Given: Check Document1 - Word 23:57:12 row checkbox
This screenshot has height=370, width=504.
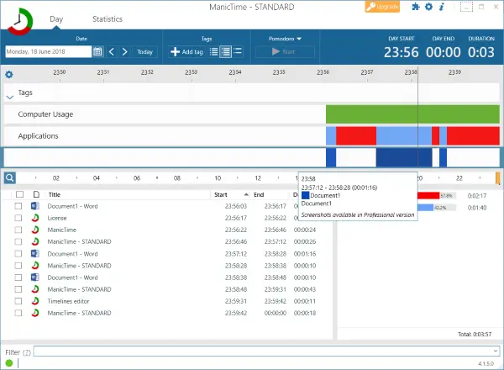Looking at the screenshot, I should pos(18,253).
